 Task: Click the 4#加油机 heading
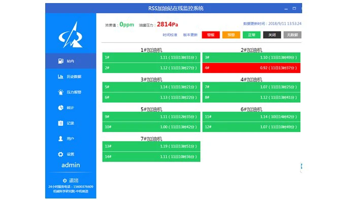[x=251, y=80]
